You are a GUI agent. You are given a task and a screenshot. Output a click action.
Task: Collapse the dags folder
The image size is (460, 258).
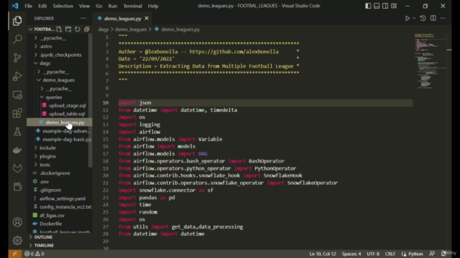click(45, 63)
